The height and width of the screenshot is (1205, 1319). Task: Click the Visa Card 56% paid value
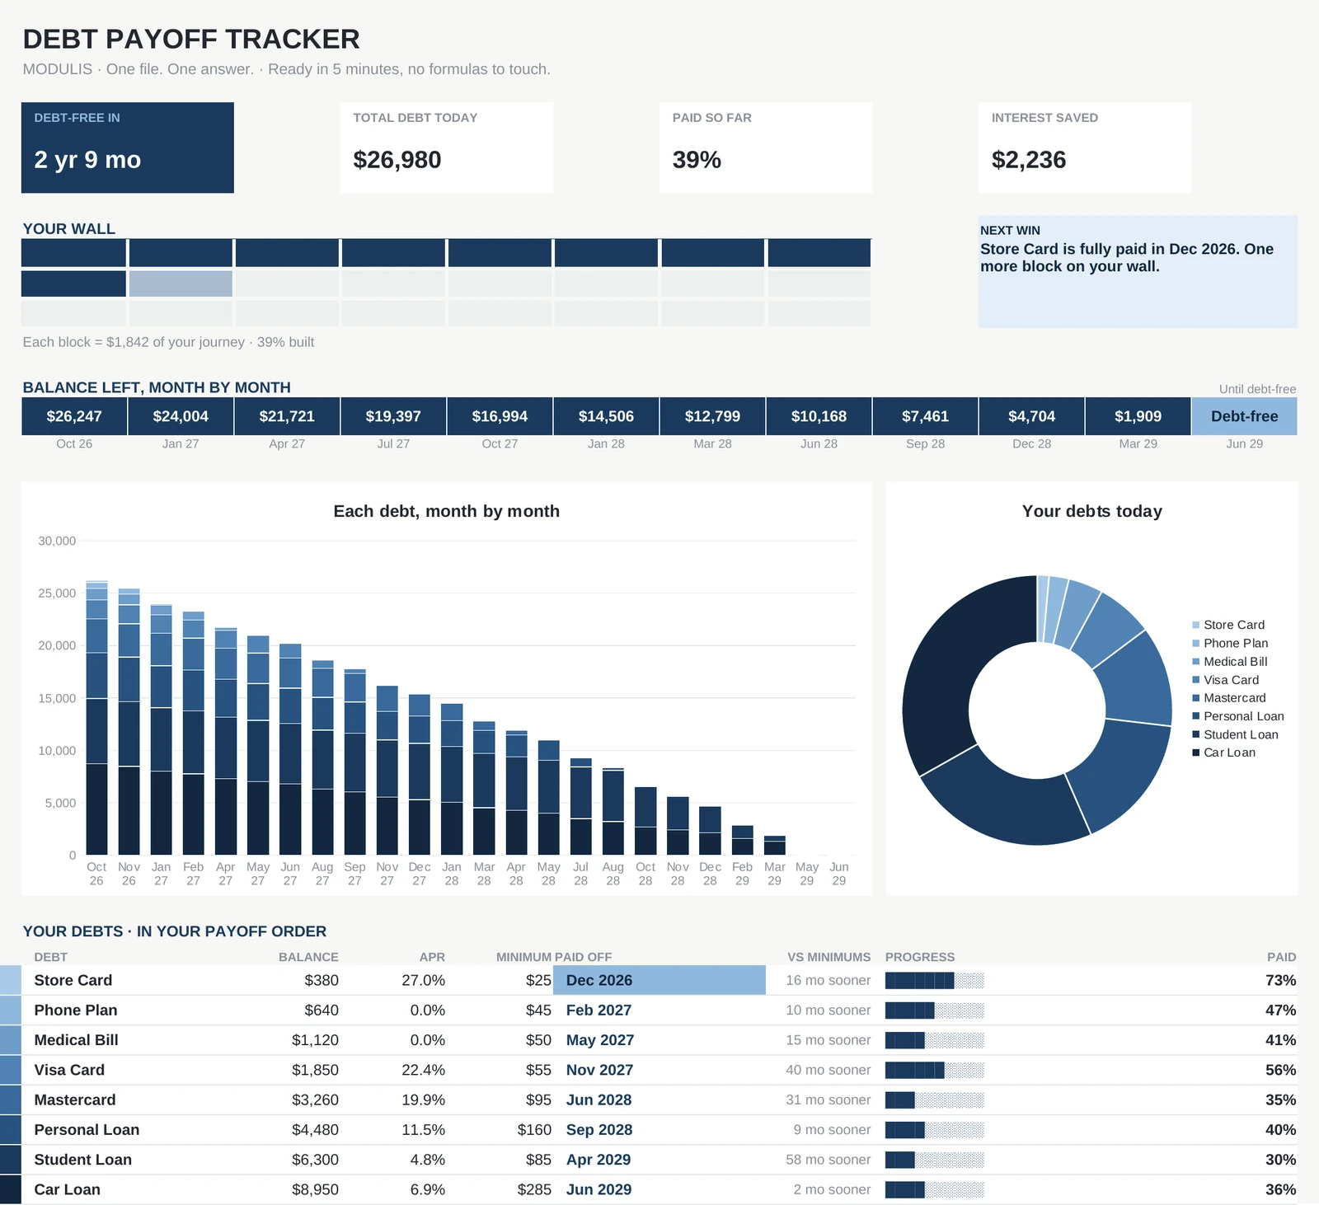tap(1281, 1070)
